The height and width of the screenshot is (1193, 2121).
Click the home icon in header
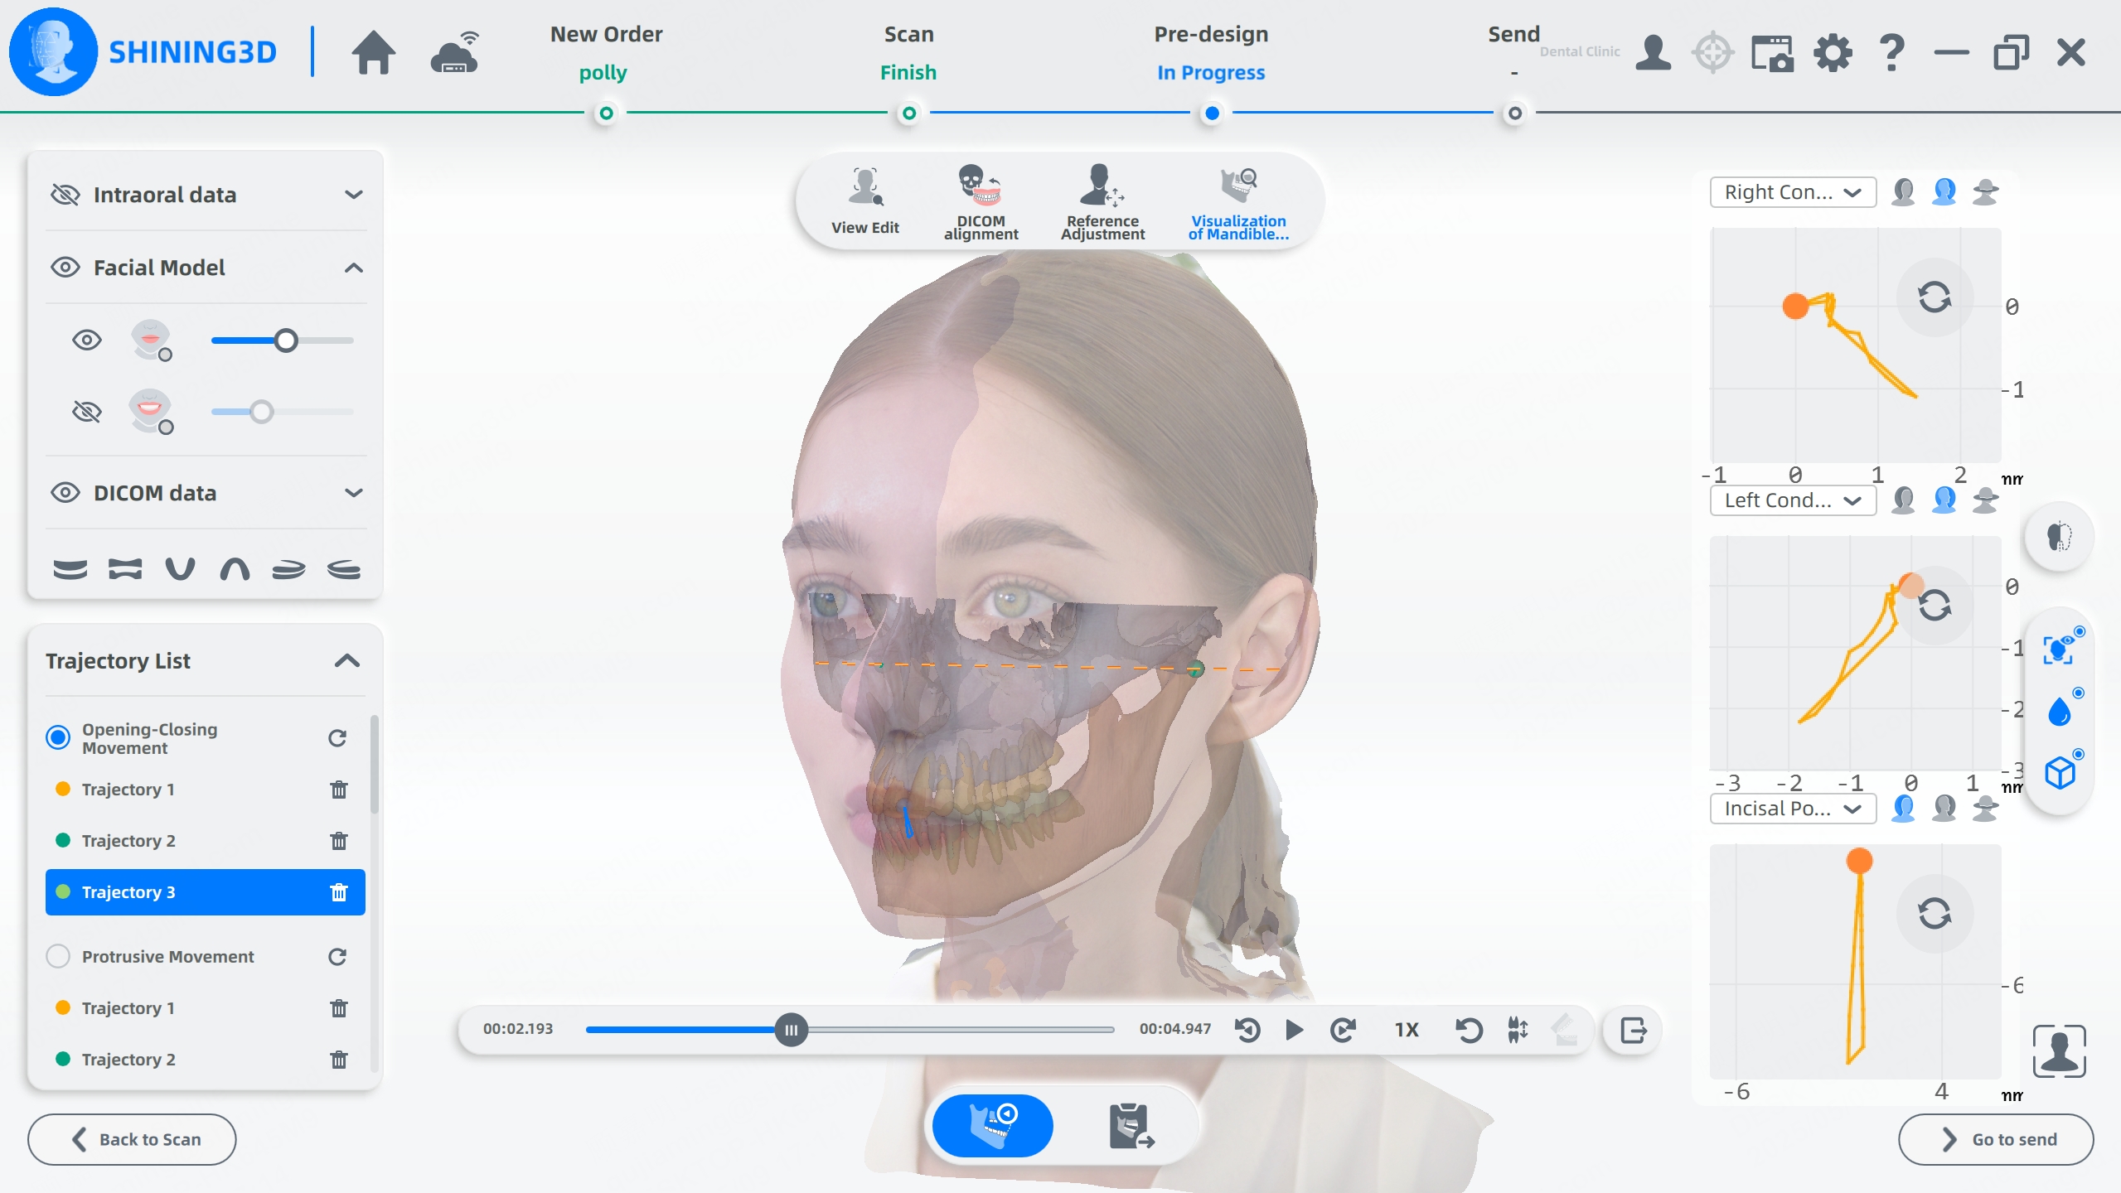tap(373, 53)
